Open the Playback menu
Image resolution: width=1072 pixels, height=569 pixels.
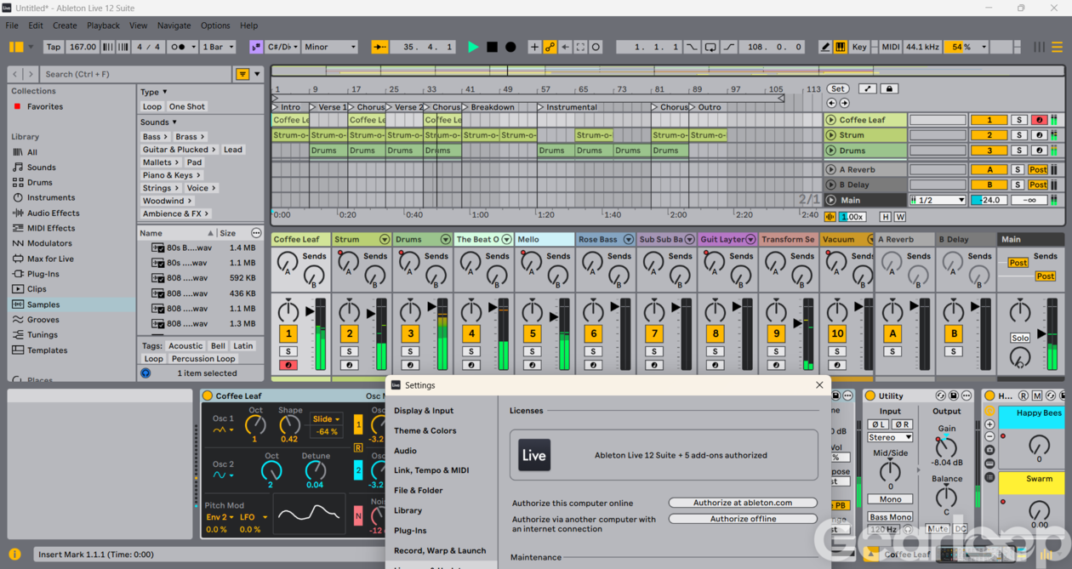coord(104,26)
